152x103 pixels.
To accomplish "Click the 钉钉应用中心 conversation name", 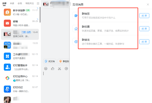I will (20, 76).
